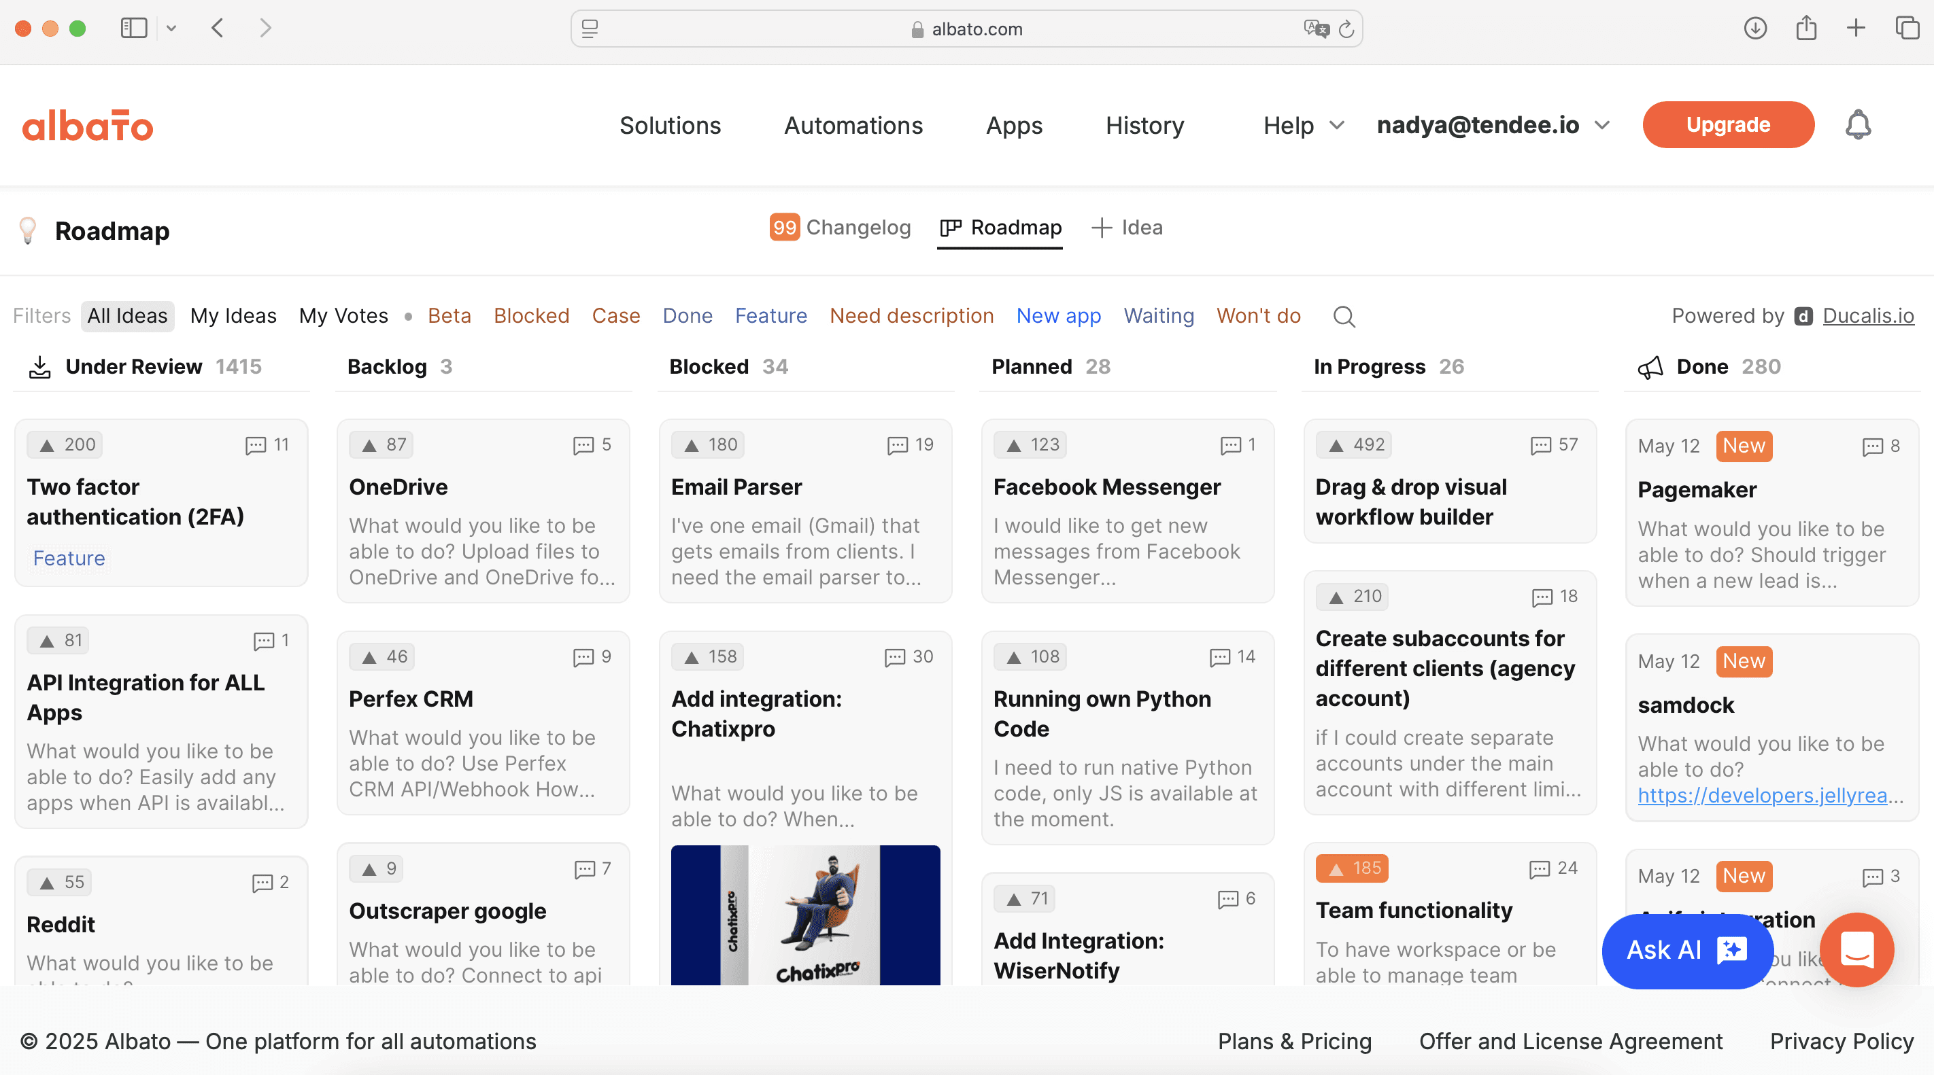Upvote the Reddit idea
Screen dimensions: 1934x1075
[x=59, y=882]
